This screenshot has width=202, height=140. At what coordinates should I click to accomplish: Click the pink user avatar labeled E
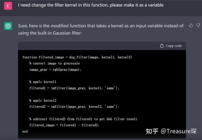pyautogui.click(x=8, y=6)
